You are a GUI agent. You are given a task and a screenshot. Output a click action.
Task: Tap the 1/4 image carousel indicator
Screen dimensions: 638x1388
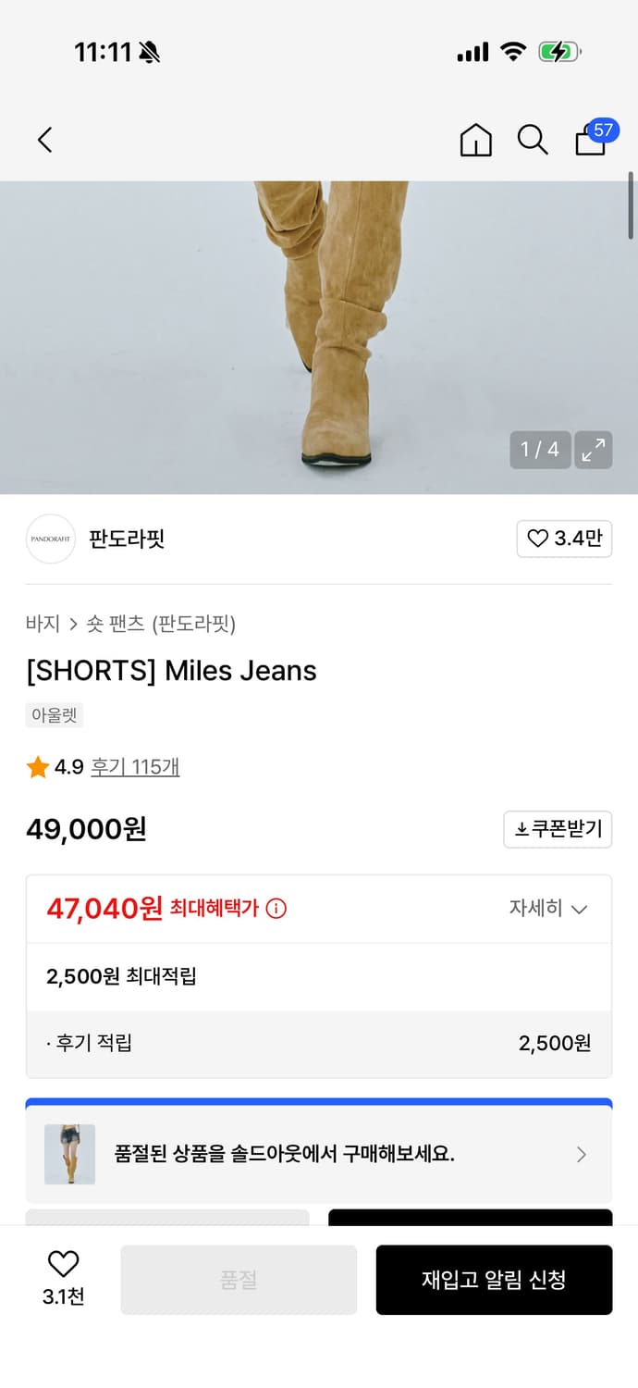coord(539,451)
